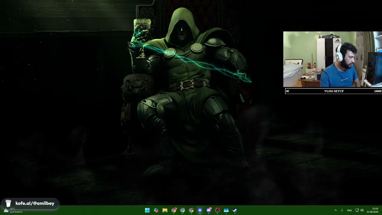The width and height of the screenshot is (382, 215).
Task: Open the clock showing 21:03
Action: [x=372, y=210]
